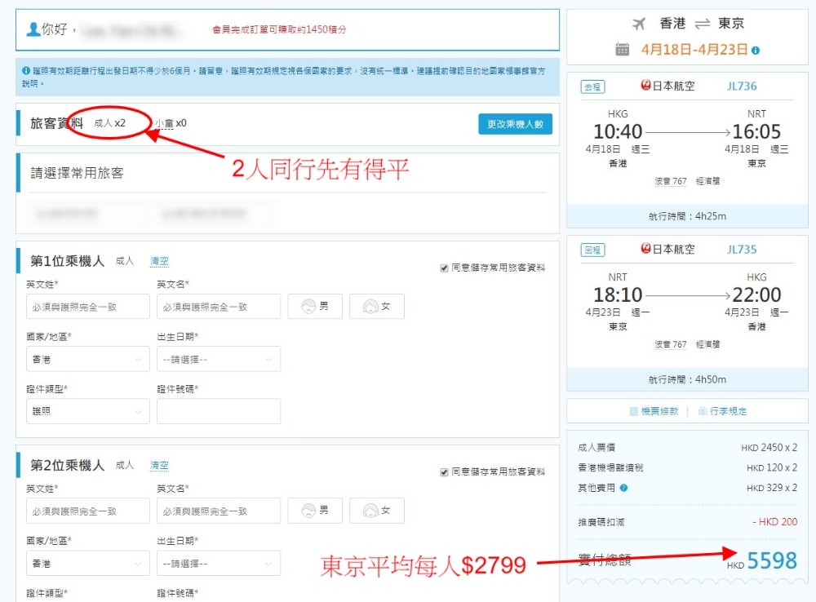Click the user profile icon beside 你好
Viewport: 816px width, 602px height.
pyautogui.click(x=33, y=29)
